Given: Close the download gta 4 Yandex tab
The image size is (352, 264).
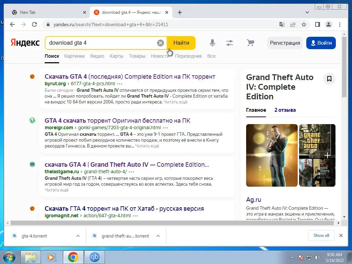Looking at the screenshot, I should tap(167, 12).
